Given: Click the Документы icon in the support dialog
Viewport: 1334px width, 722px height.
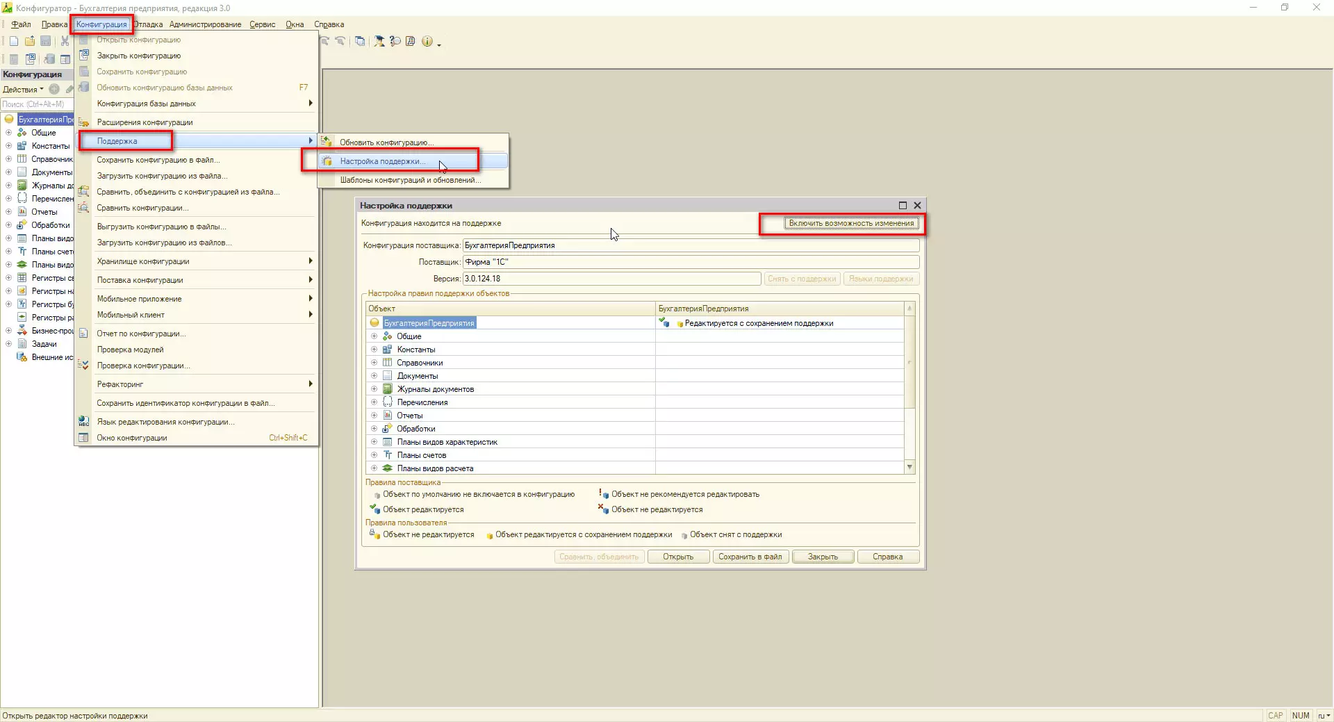Looking at the screenshot, I should coord(388,376).
